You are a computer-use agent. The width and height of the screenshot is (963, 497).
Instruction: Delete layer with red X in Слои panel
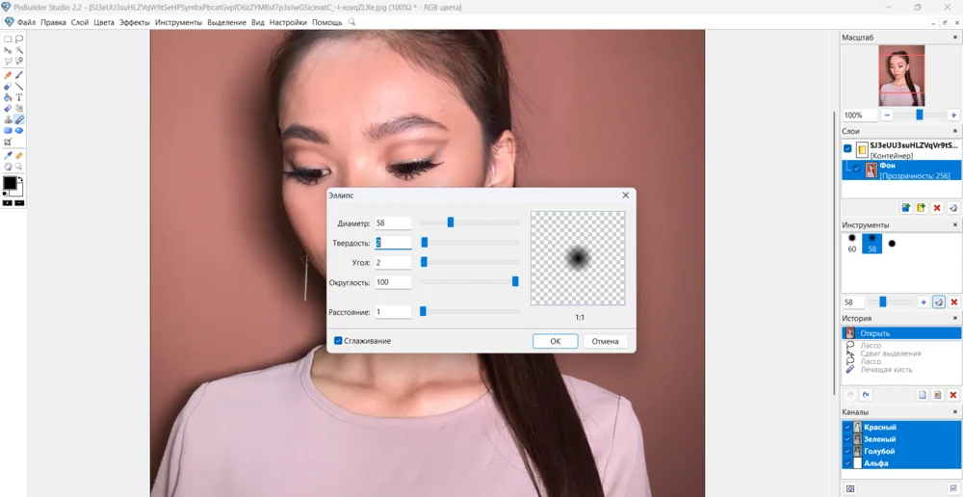937,208
